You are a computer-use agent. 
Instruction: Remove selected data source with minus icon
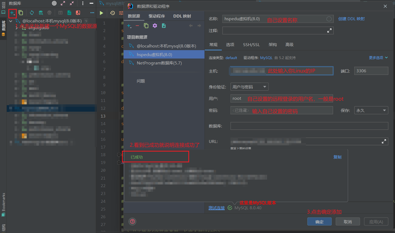(x=137, y=26)
